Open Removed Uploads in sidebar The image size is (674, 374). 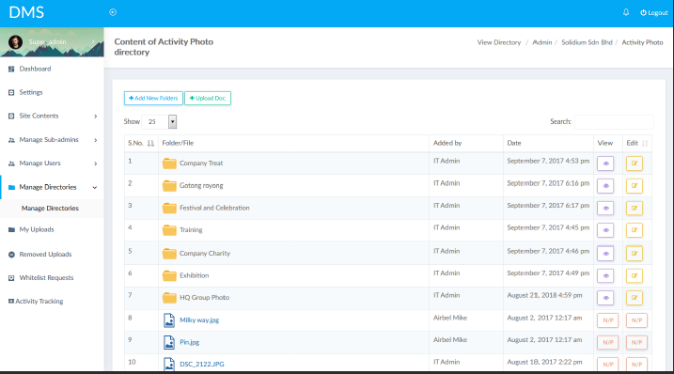click(45, 255)
